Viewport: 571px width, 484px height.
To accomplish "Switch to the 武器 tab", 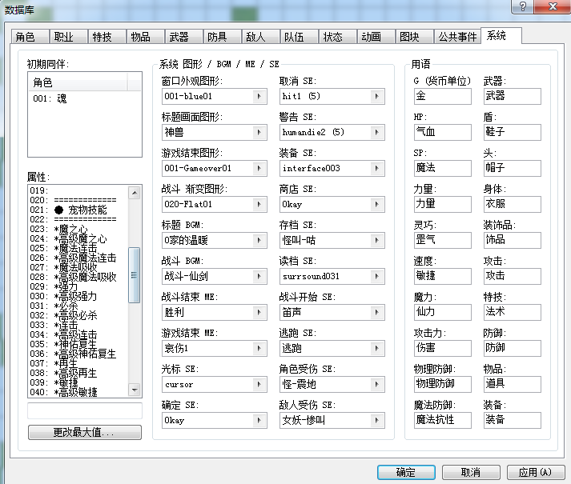I will click(x=184, y=37).
